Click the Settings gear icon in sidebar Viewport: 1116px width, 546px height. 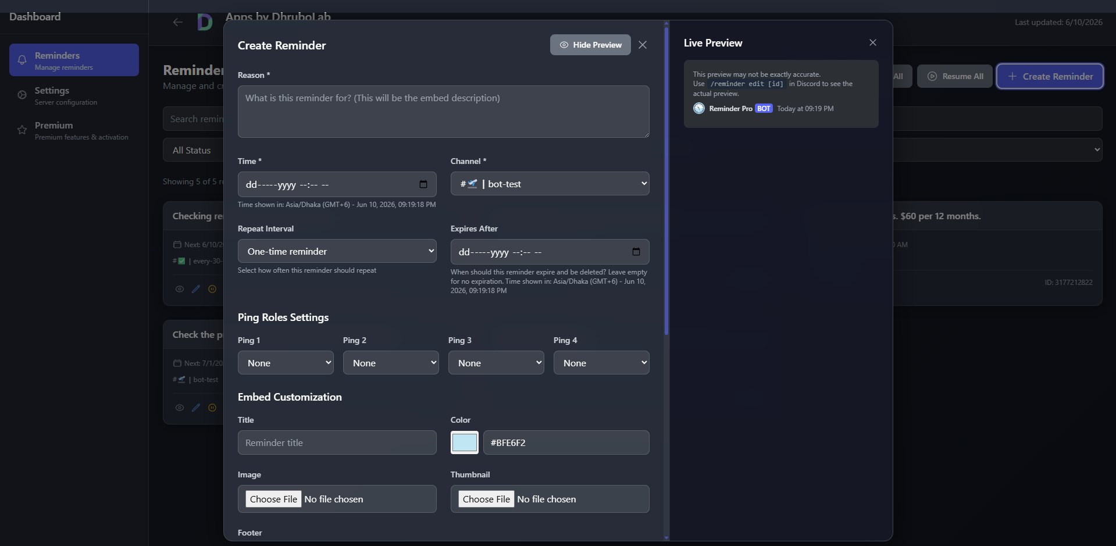point(22,95)
